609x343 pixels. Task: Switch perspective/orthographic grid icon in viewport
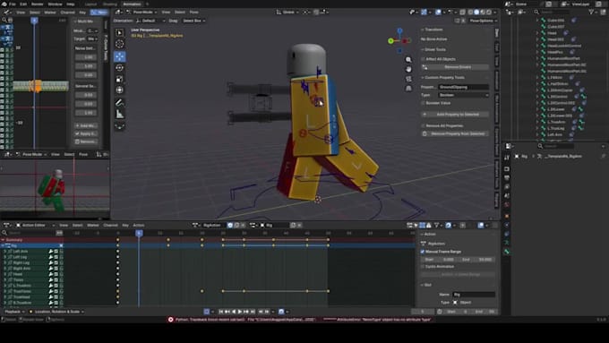click(x=408, y=88)
